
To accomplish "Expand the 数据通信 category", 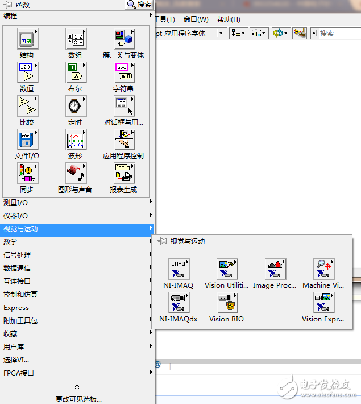I will coord(76,268).
